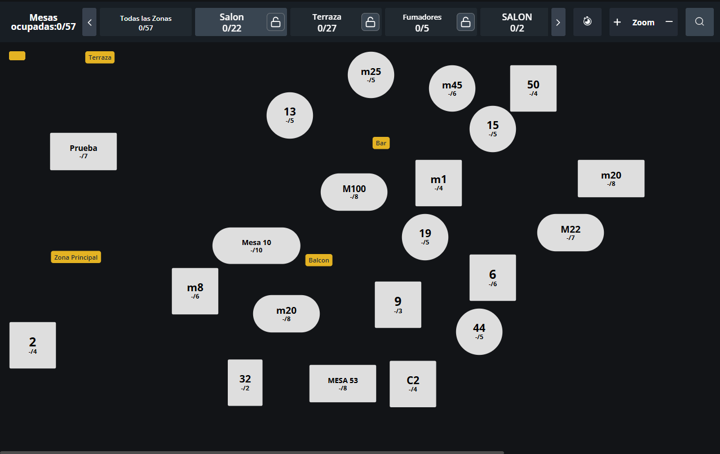Click round table 44
Screen dimensions: 720x454
point(479,332)
